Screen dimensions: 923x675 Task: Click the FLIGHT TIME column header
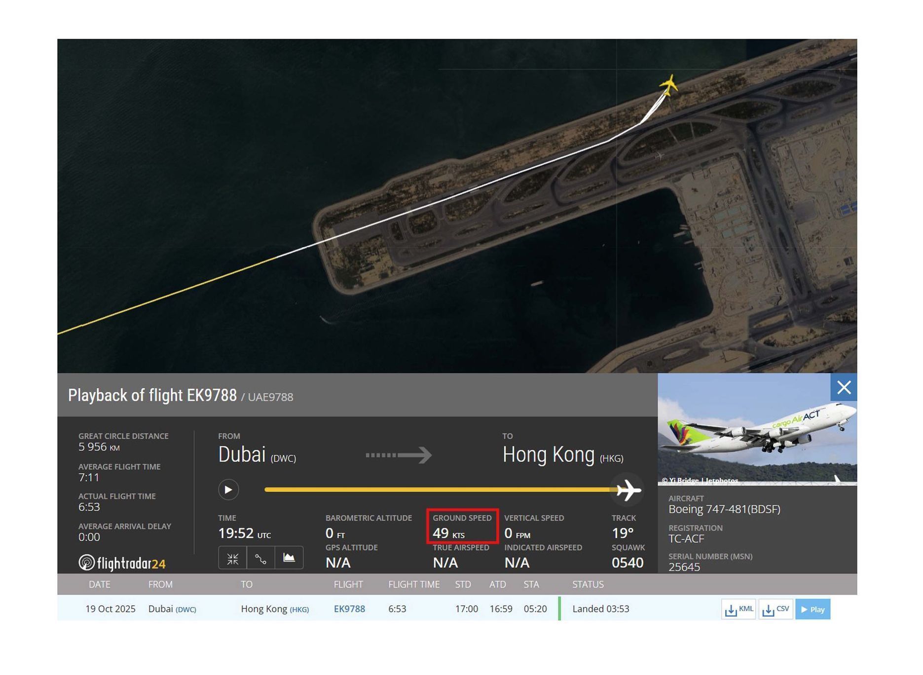point(413,585)
